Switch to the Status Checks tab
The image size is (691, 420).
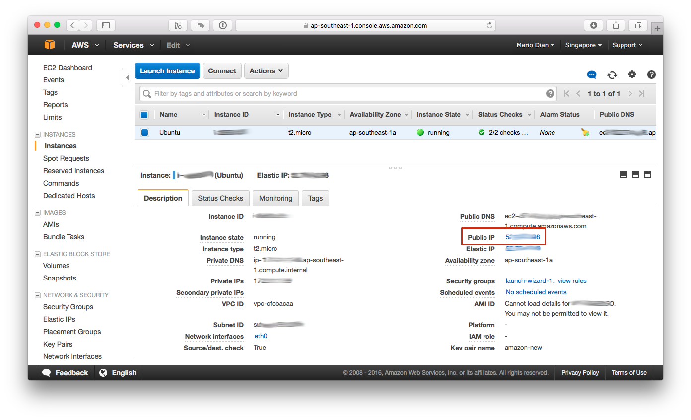point(220,198)
